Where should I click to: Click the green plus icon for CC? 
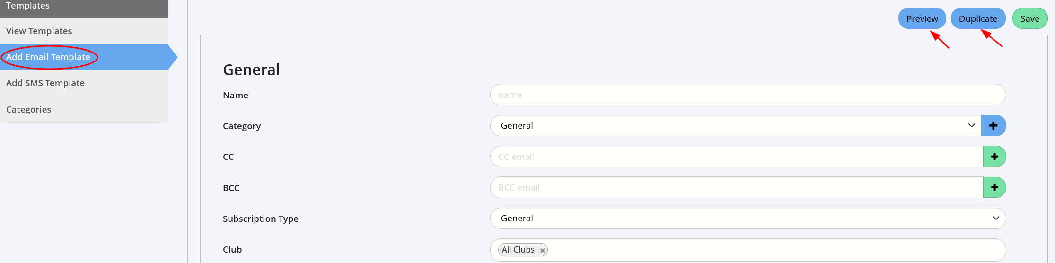pos(994,157)
